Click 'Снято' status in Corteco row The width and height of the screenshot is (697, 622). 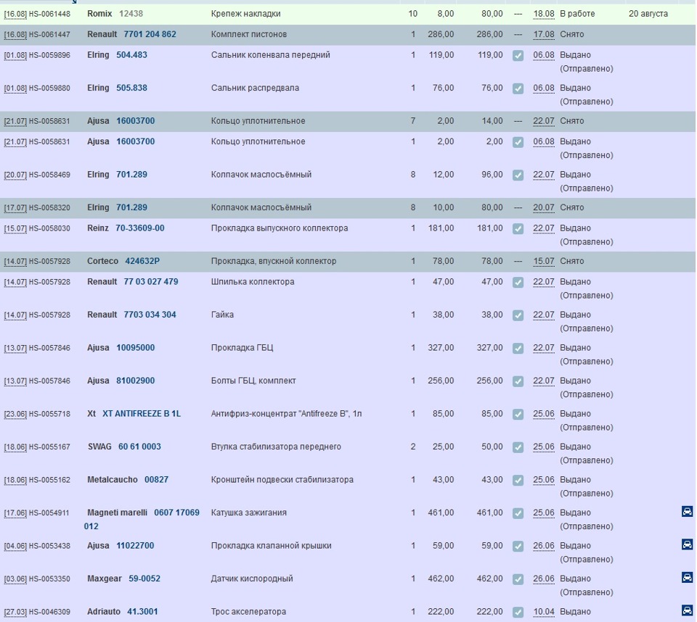pos(571,261)
